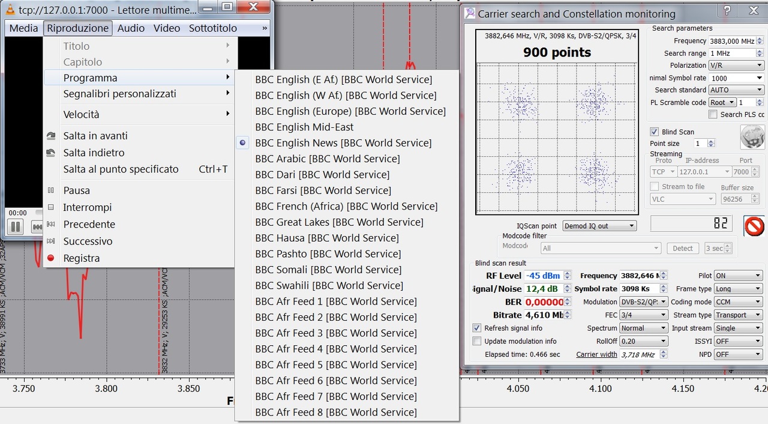Image resolution: width=768 pixels, height=424 pixels.
Task: Click Registra record menu entry
Action: [139, 258]
